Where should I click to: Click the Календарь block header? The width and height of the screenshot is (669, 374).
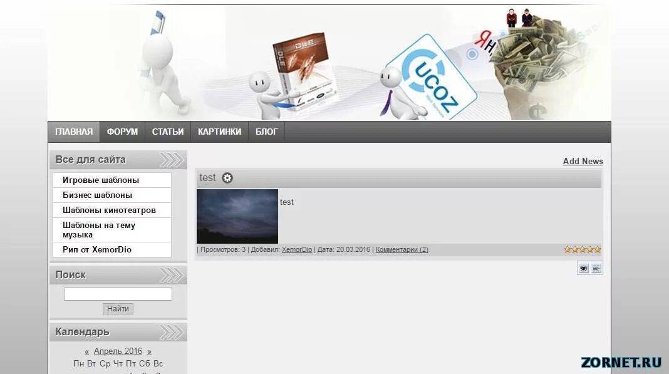(118, 332)
